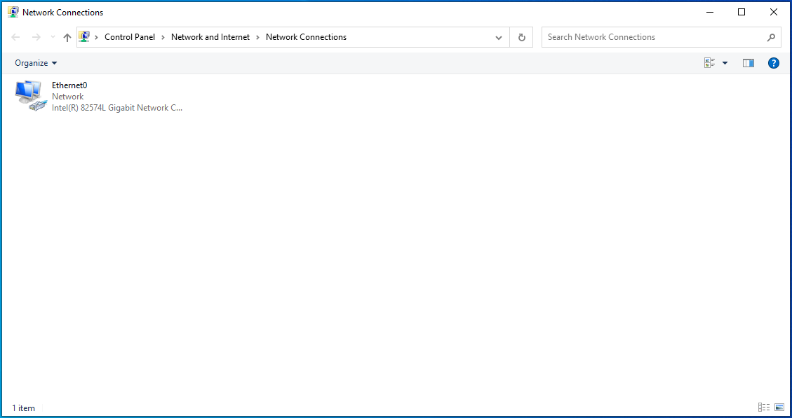Go to Network and Internet breadcrumb
The width and height of the screenshot is (792, 418).
210,37
